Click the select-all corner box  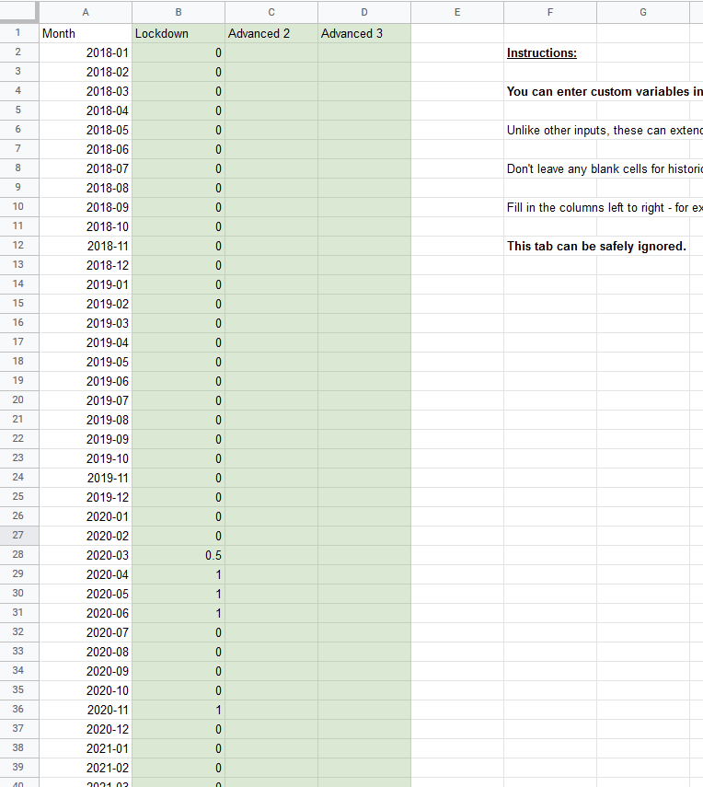coord(18,12)
